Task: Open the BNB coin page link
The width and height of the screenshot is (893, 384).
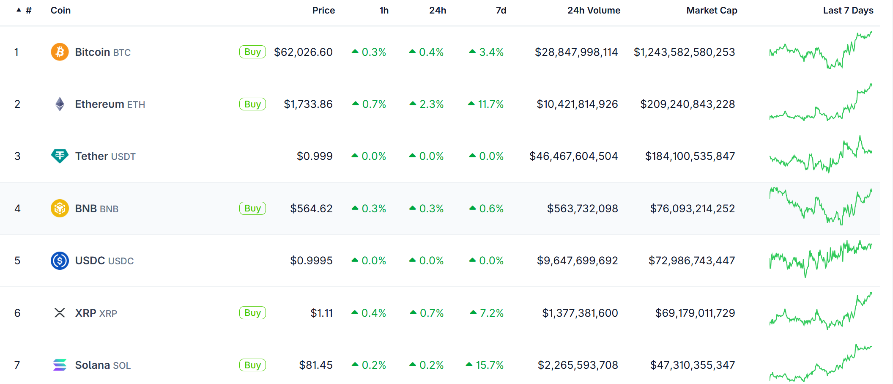Action: 97,208
